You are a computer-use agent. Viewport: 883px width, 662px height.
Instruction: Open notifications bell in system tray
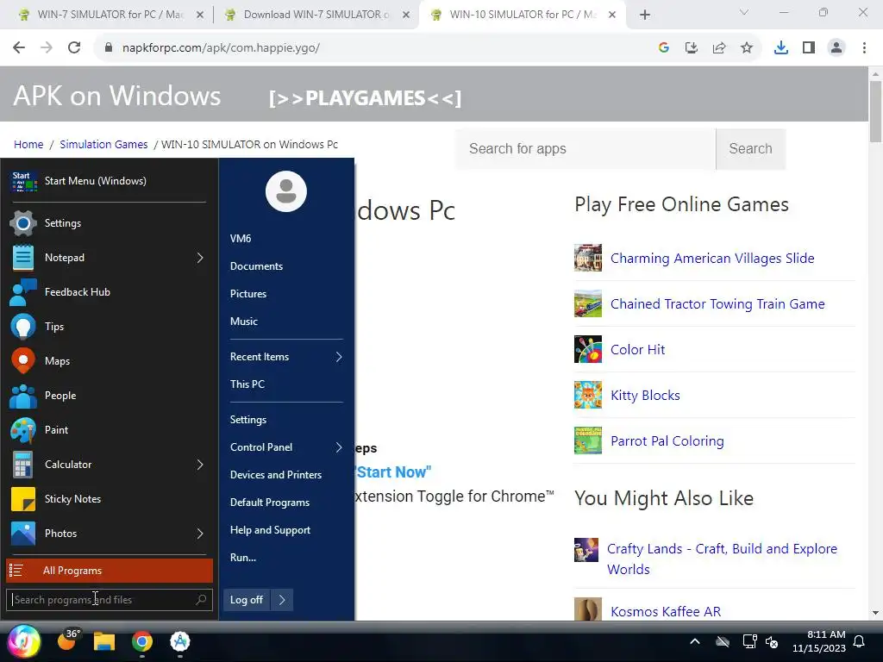tap(860, 641)
